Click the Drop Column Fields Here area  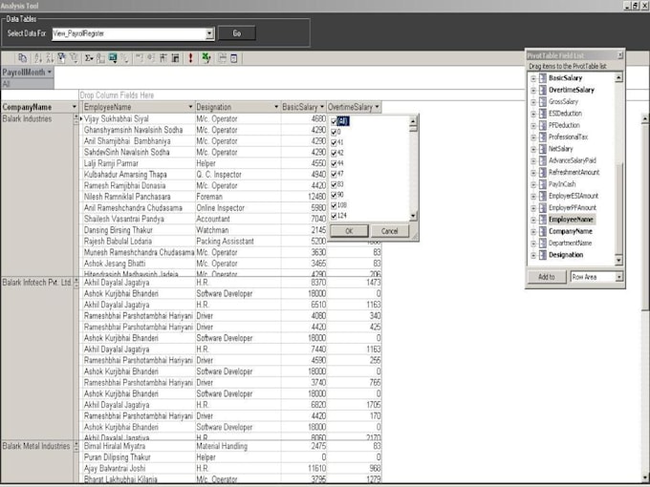coord(117,95)
